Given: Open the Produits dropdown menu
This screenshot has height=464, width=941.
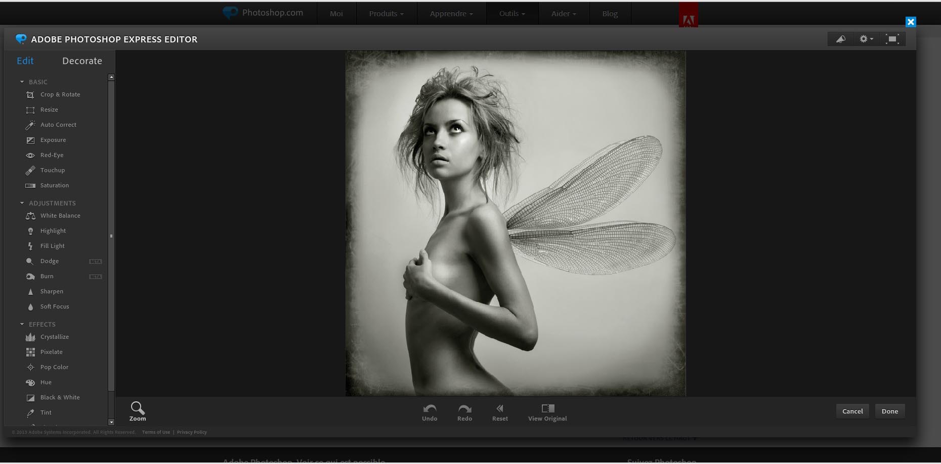Looking at the screenshot, I should 387,14.
